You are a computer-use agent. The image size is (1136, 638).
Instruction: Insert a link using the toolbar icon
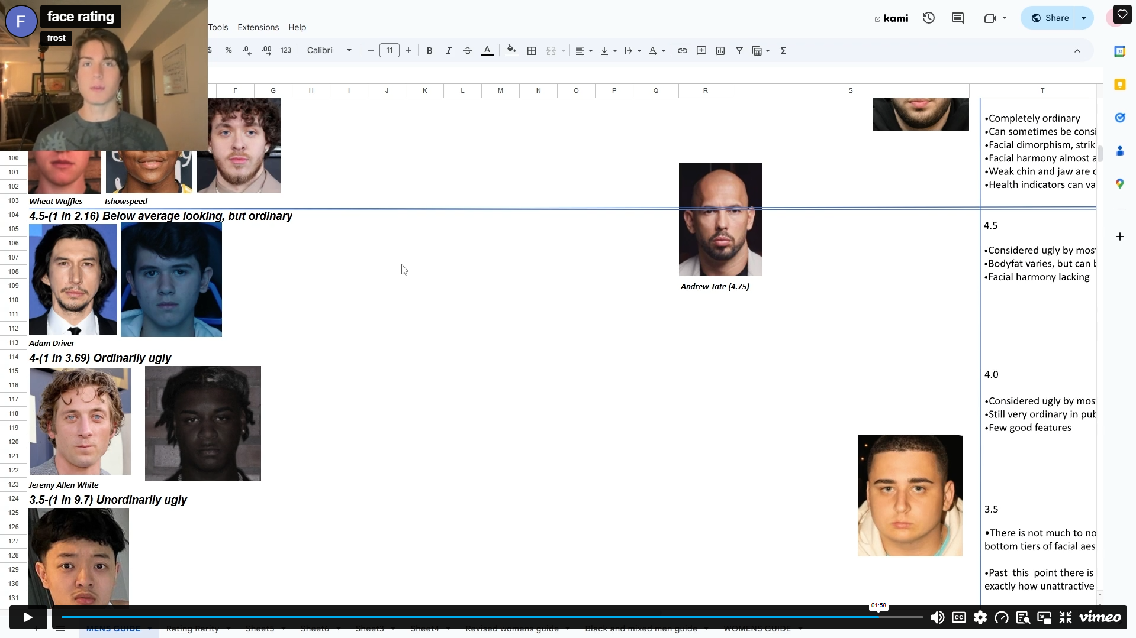(x=683, y=51)
